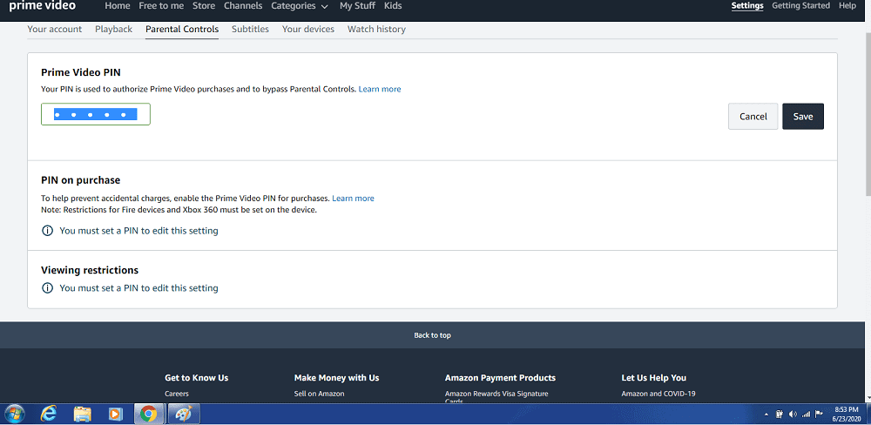This screenshot has width=871, height=425.
Task: Open Windows Explorer folder icon in taskbar
Action: tap(82, 414)
